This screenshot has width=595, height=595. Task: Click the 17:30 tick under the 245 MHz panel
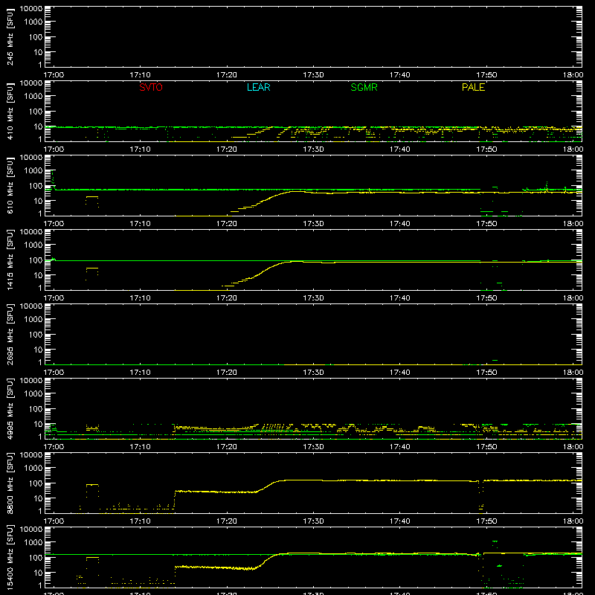pos(313,75)
